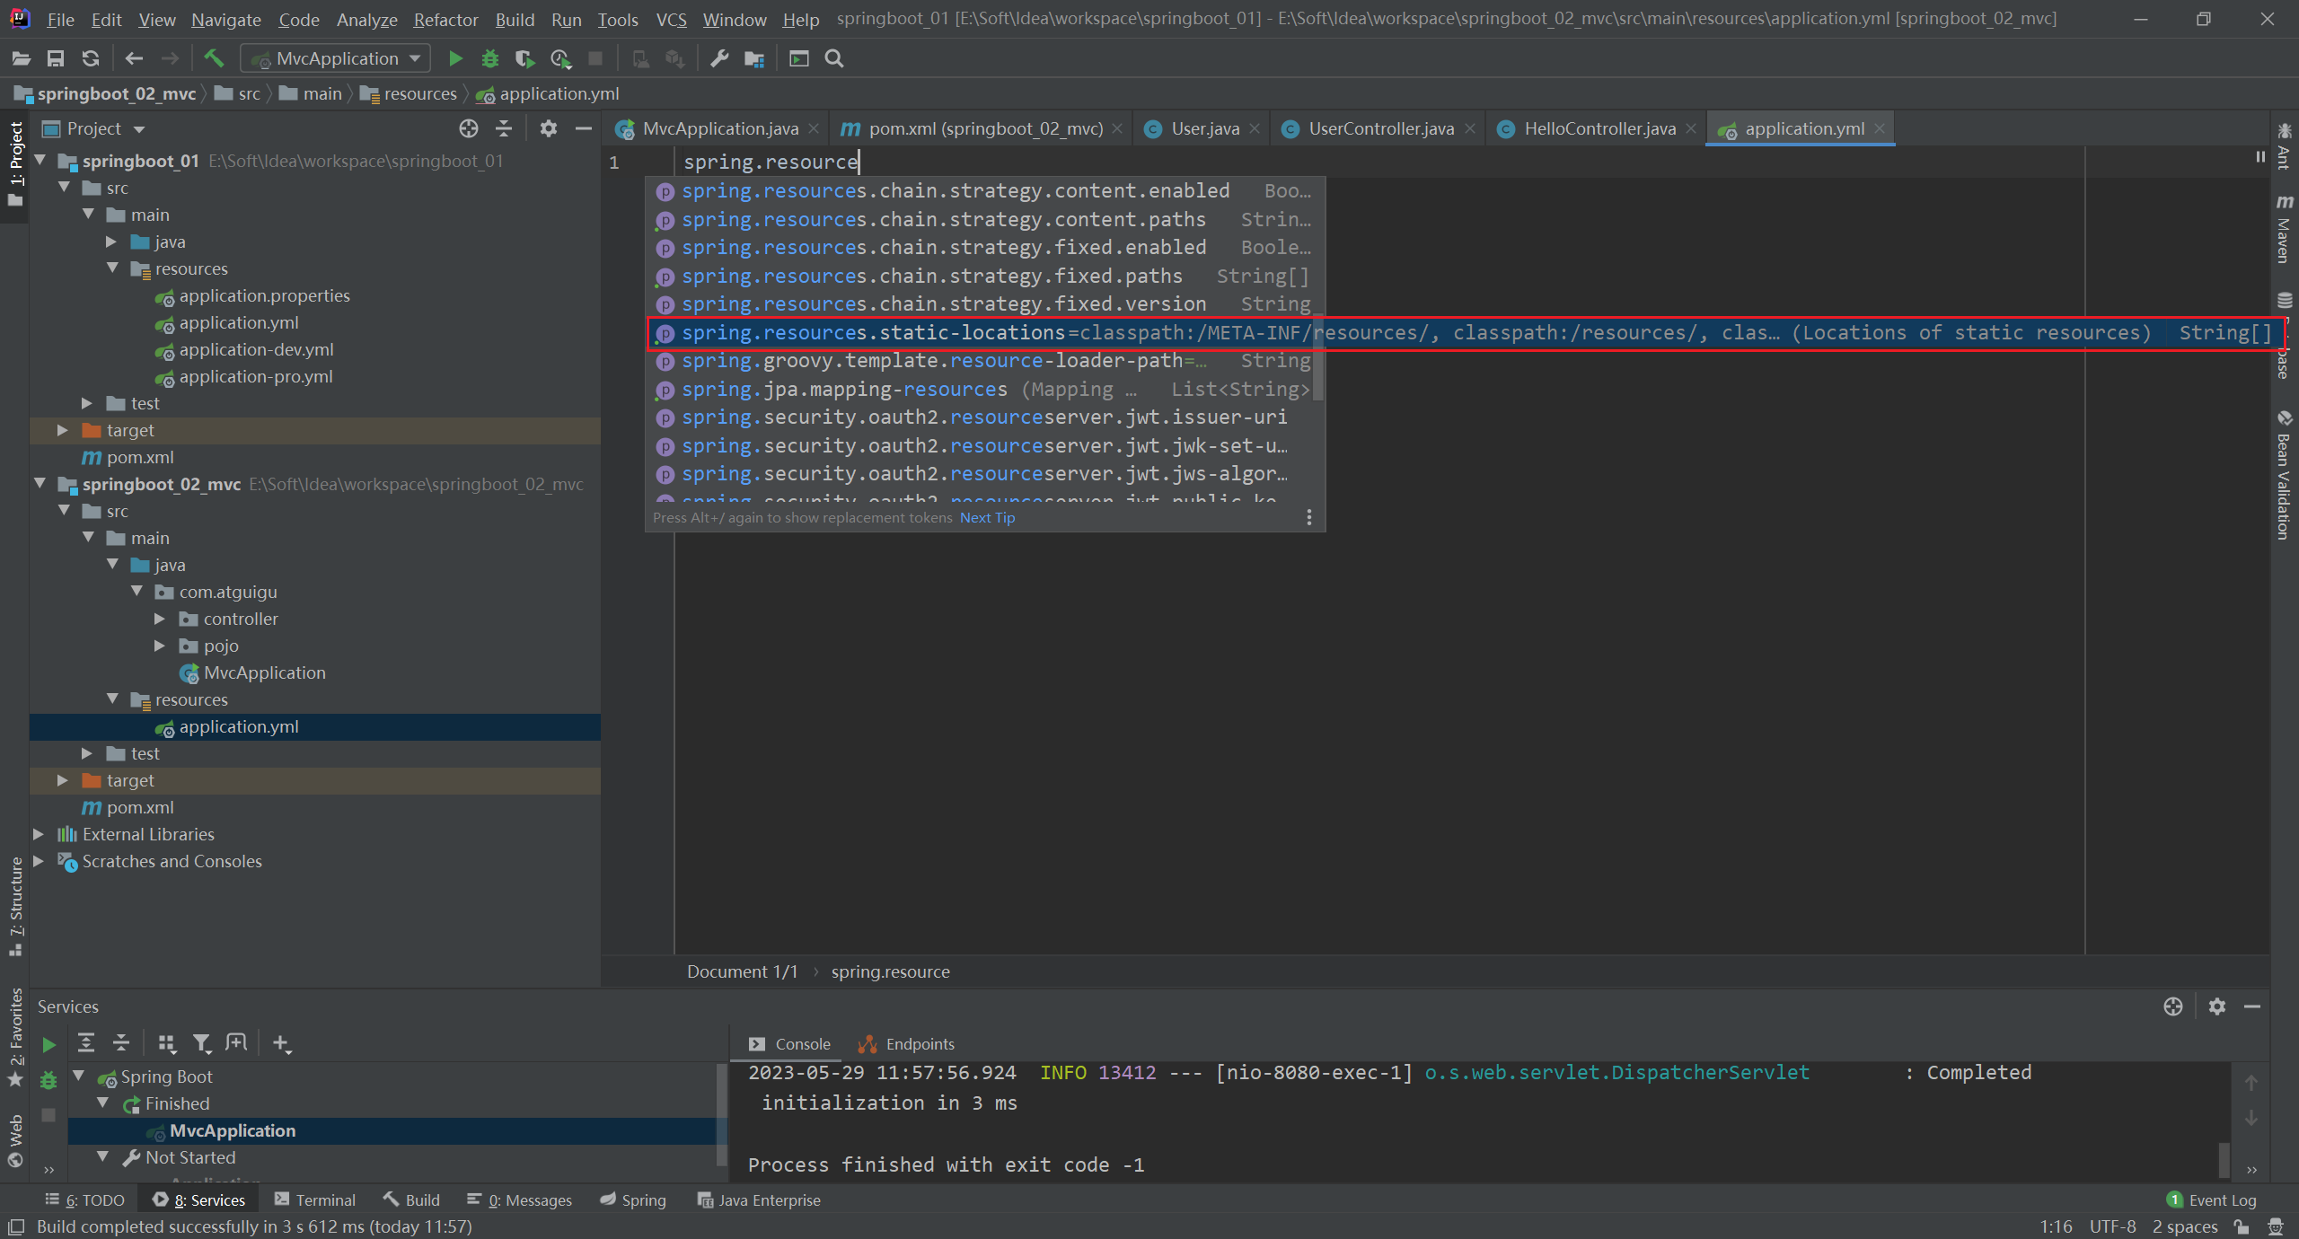Click the Run Anything toolbar icon
The width and height of the screenshot is (2299, 1239).
pyautogui.click(x=798, y=58)
